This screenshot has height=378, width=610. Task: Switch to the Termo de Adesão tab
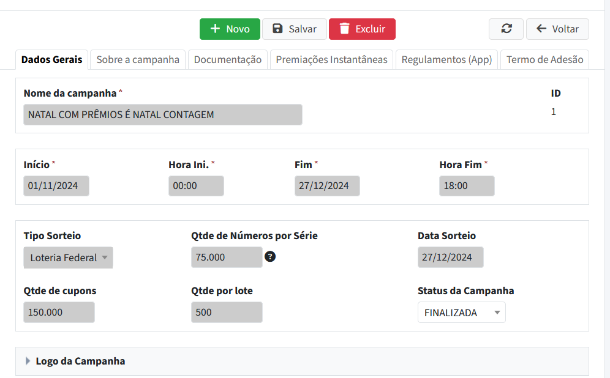544,59
